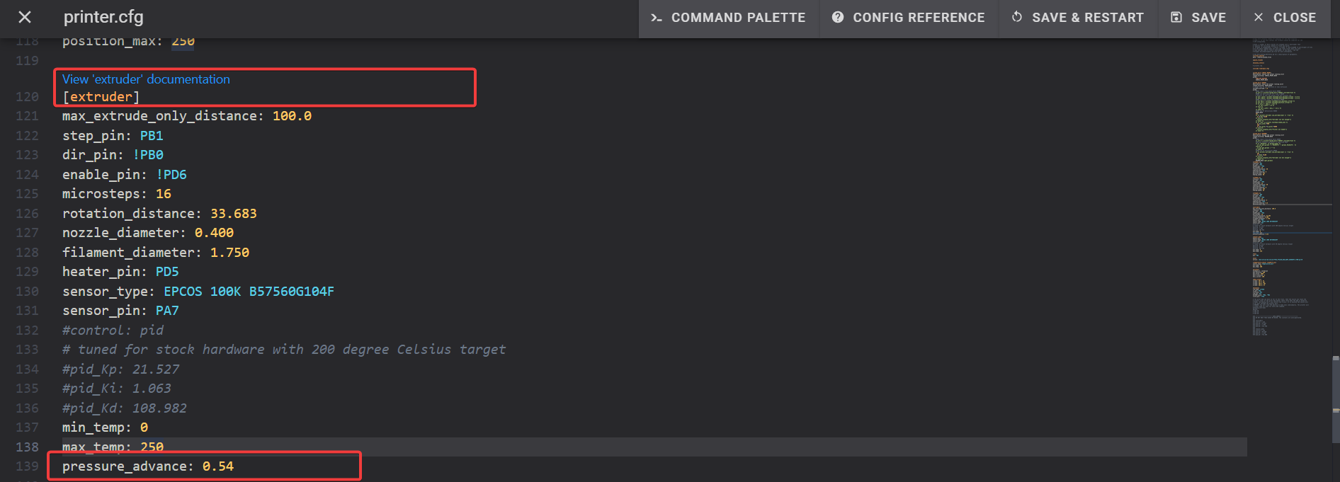This screenshot has height=482, width=1340.
Task: Click line number 130 in the gutter
Action: pyautogui.click(x=27, y=292)
